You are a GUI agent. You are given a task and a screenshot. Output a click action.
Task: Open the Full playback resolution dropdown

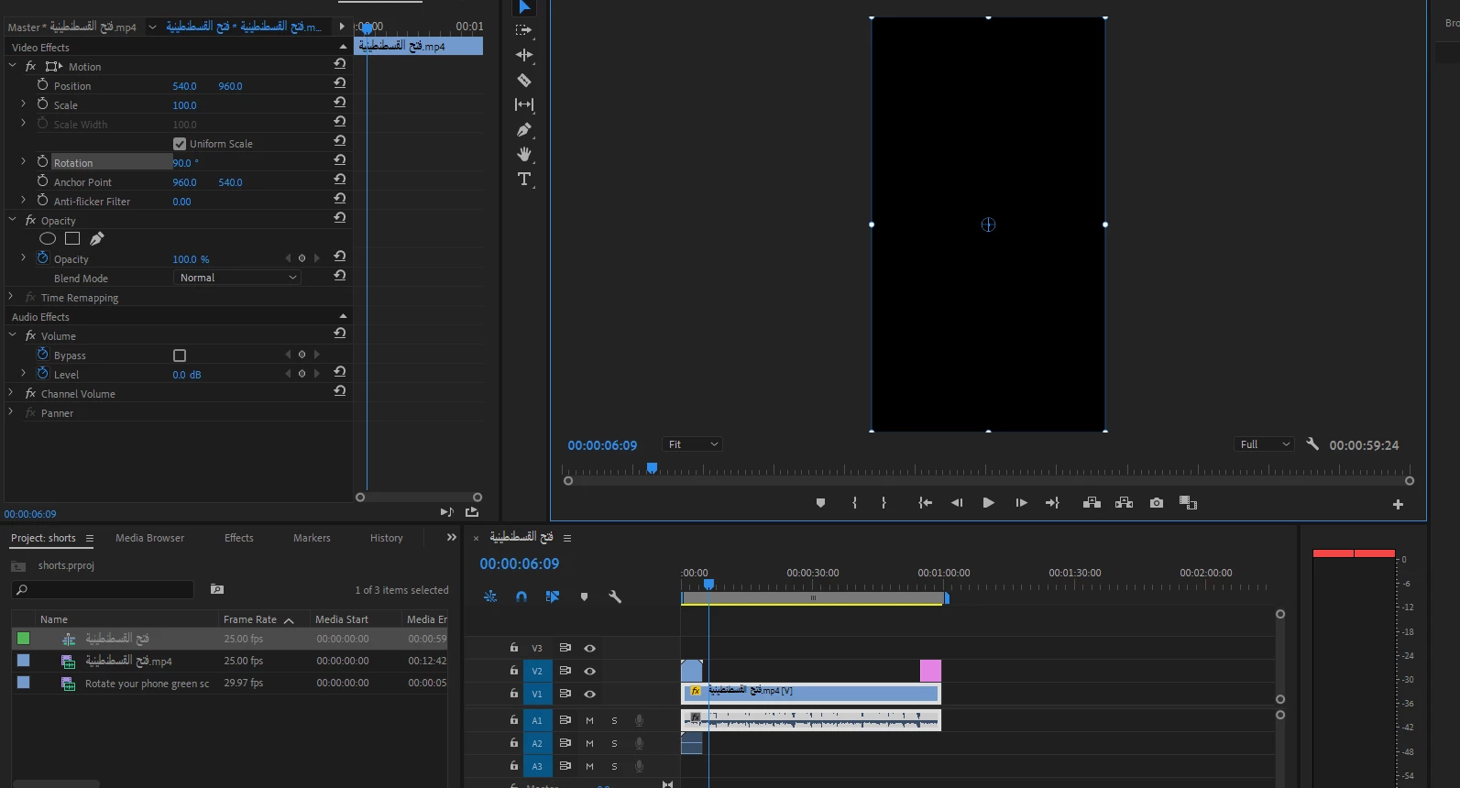(x=1264, y=444)
